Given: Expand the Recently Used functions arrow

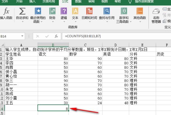Looking at the screenshot, I should [x=42, y=22].
